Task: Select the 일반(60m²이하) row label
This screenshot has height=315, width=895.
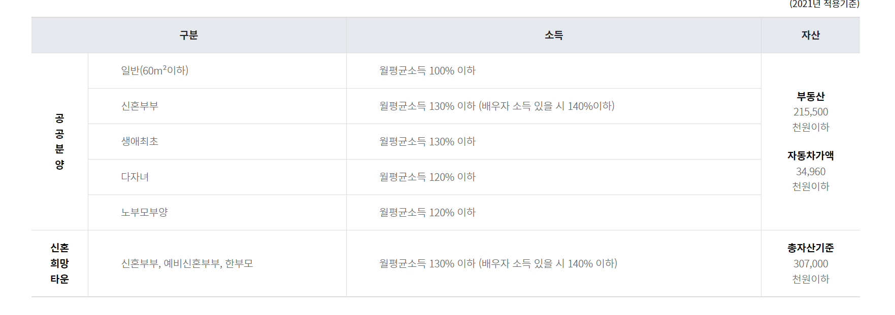Action: [155, 70]
